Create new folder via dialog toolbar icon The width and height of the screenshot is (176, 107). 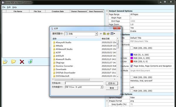click(108, 34)
